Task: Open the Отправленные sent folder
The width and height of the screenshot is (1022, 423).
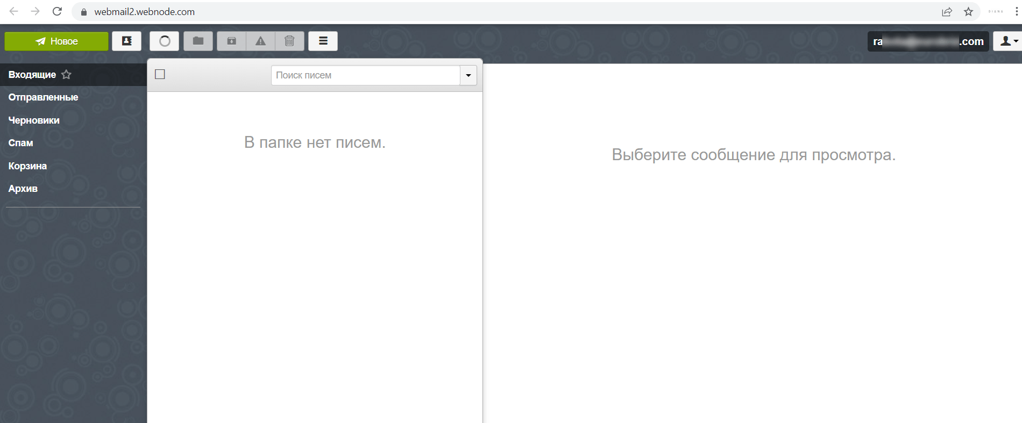Action: click(43, 97)
